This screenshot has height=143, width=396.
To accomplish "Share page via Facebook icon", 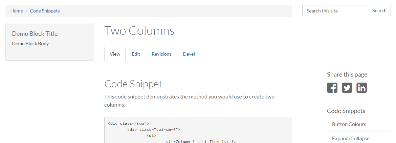I will (x=332, y=88).
